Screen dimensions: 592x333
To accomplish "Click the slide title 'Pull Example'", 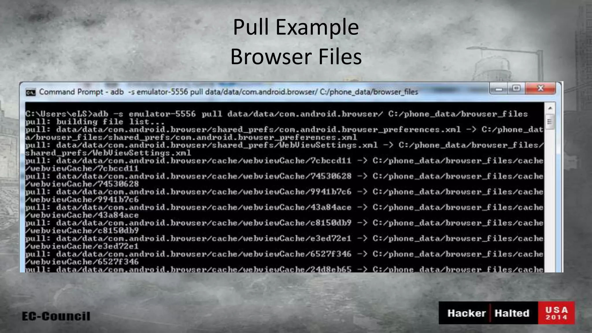I will click(296, 27).
